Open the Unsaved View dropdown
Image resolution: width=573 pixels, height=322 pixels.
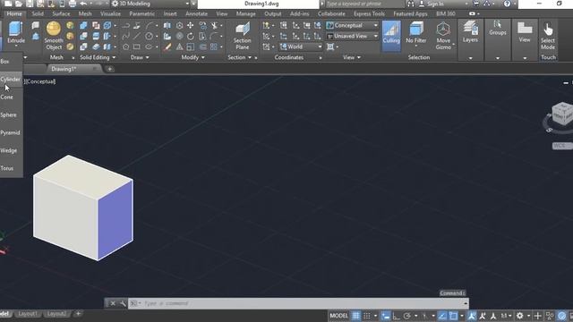pos(352,36)
